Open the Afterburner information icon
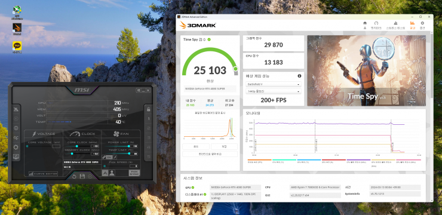This screenshot has width=442, height=215. pyautogui.click(x=16, y=128)
